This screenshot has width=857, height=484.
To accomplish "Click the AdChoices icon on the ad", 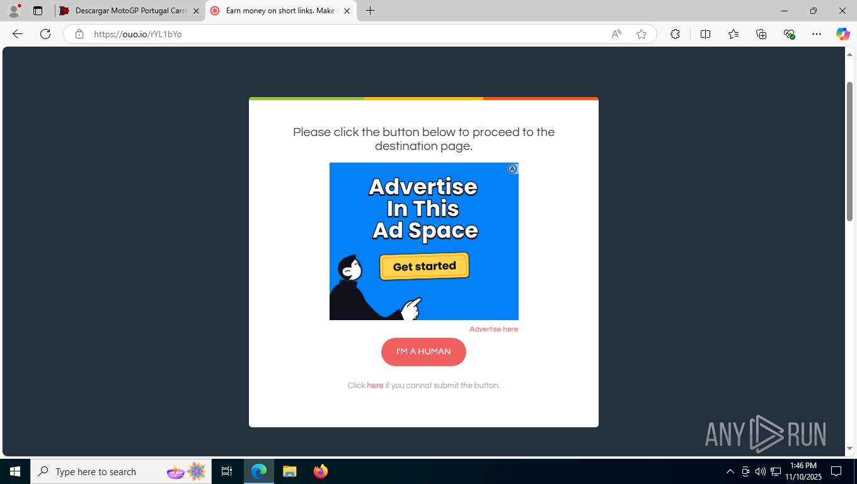I will tap(513, 169).
